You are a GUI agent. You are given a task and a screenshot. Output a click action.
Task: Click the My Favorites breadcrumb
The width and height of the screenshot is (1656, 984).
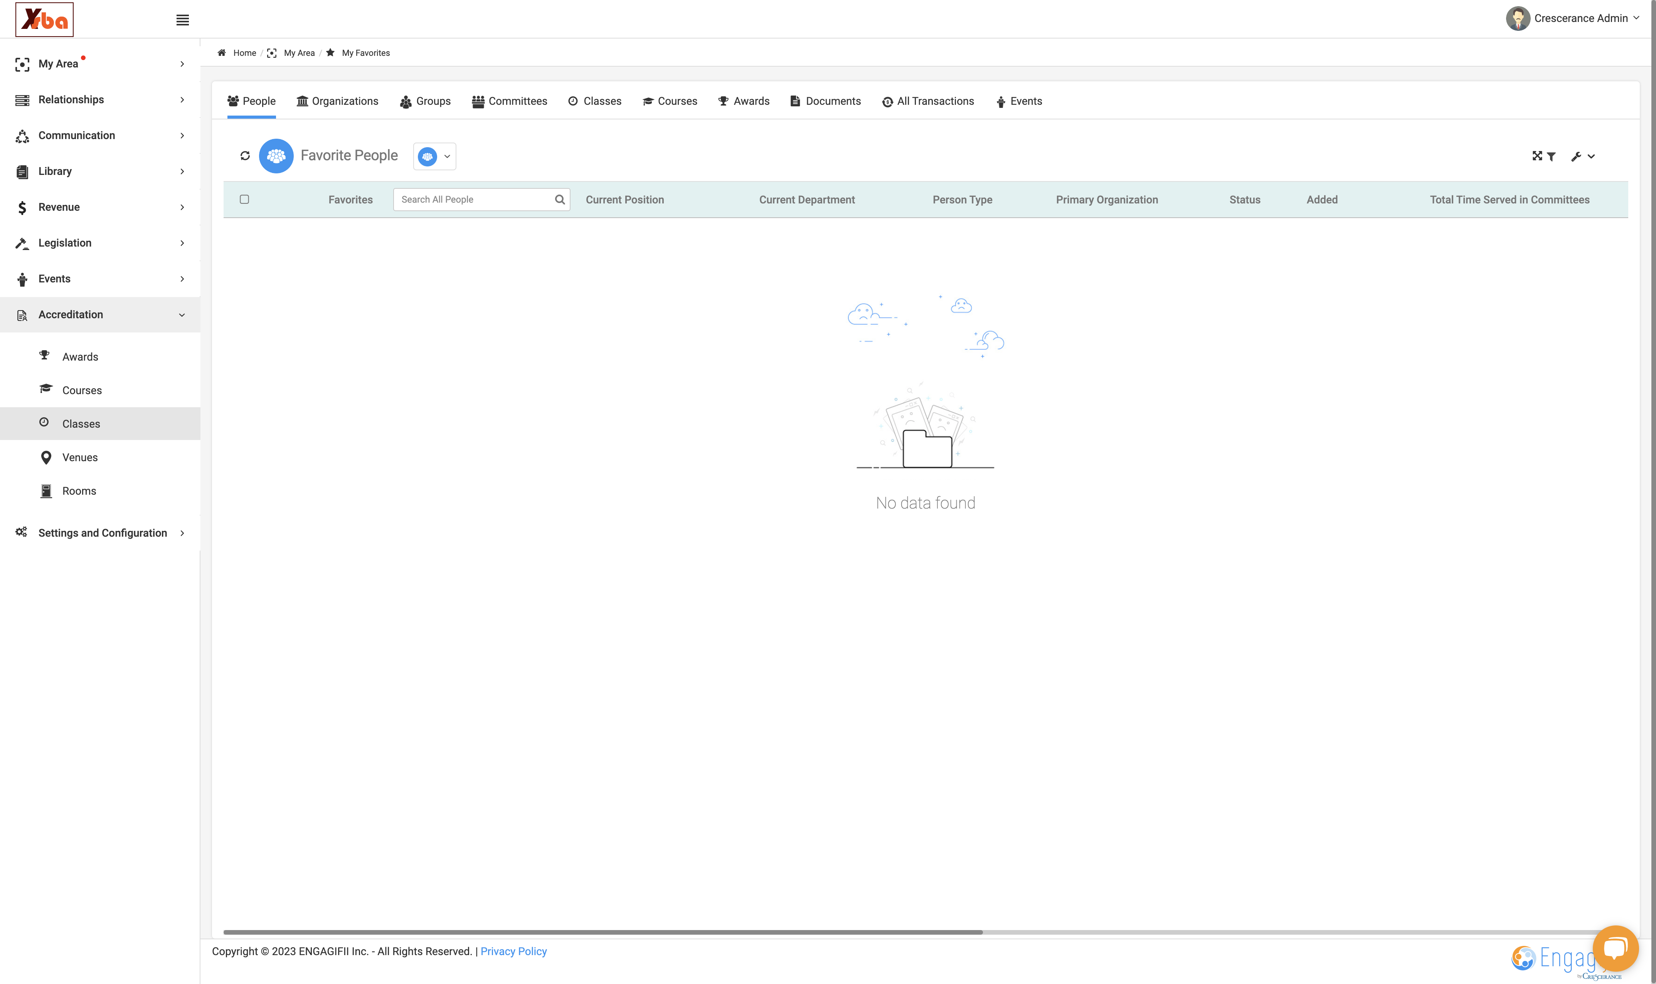point(365,53)
